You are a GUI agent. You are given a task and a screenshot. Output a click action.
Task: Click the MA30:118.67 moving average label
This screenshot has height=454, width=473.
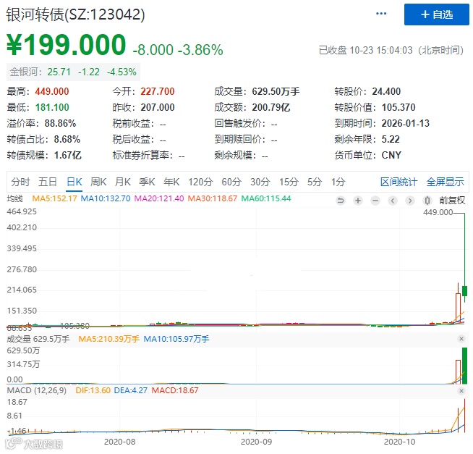(x=213, y=198)
